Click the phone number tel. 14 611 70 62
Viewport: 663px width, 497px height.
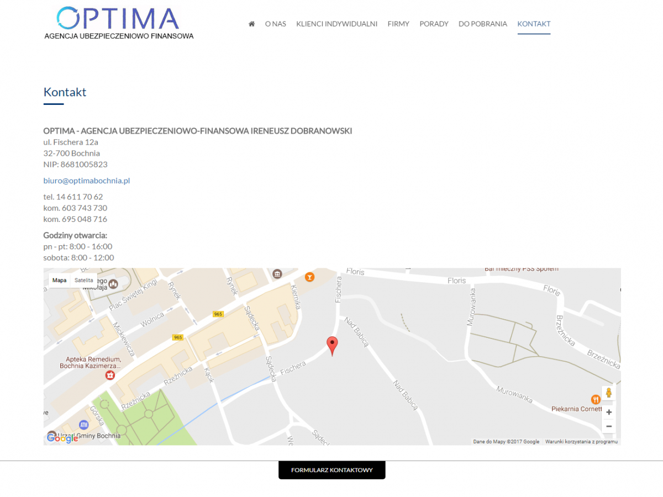(x=73, y=197)
